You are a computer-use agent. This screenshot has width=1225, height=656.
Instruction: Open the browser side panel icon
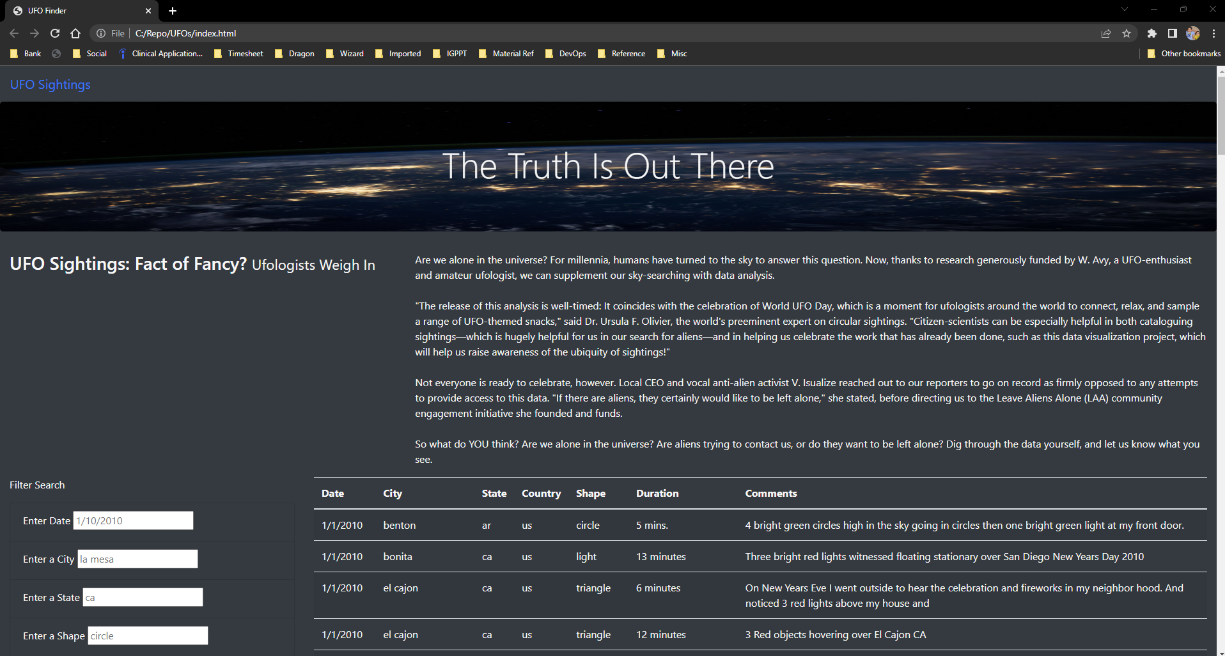(1173, 33)
